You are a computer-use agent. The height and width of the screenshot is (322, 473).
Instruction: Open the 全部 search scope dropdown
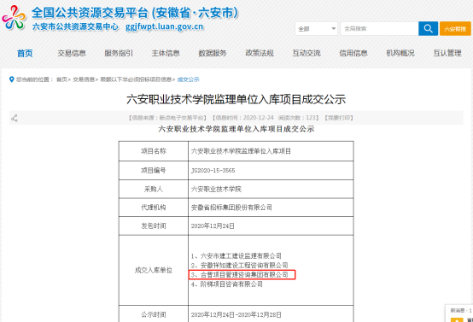(316, 29)
